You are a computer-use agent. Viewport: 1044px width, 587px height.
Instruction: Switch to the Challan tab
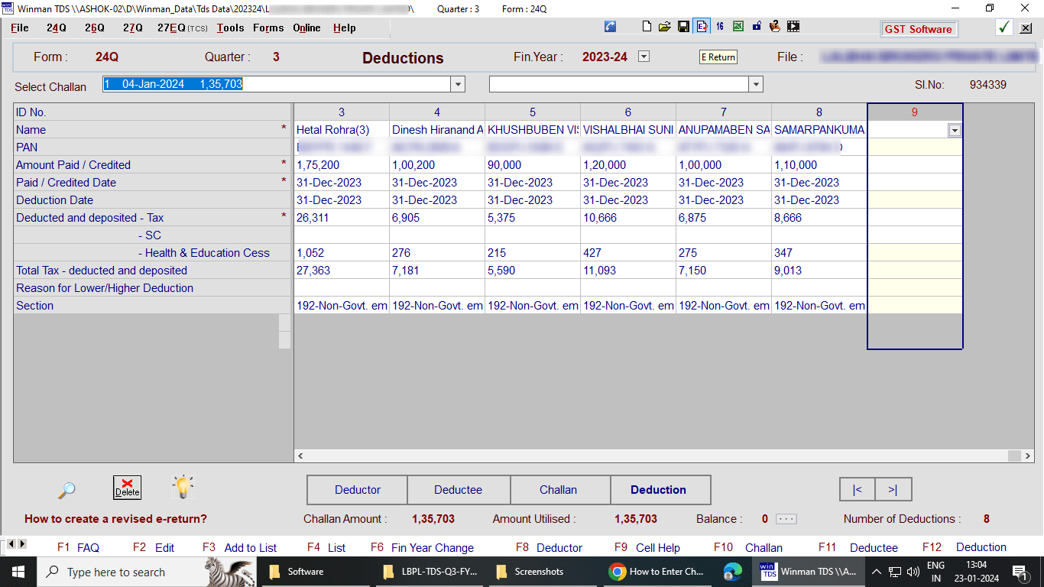point(559,490)
